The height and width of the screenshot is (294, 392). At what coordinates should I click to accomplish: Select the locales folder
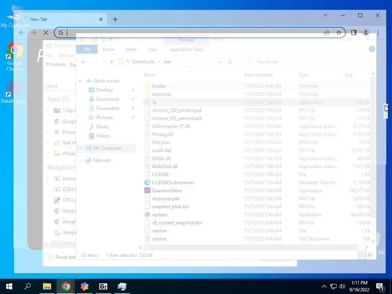159,86
